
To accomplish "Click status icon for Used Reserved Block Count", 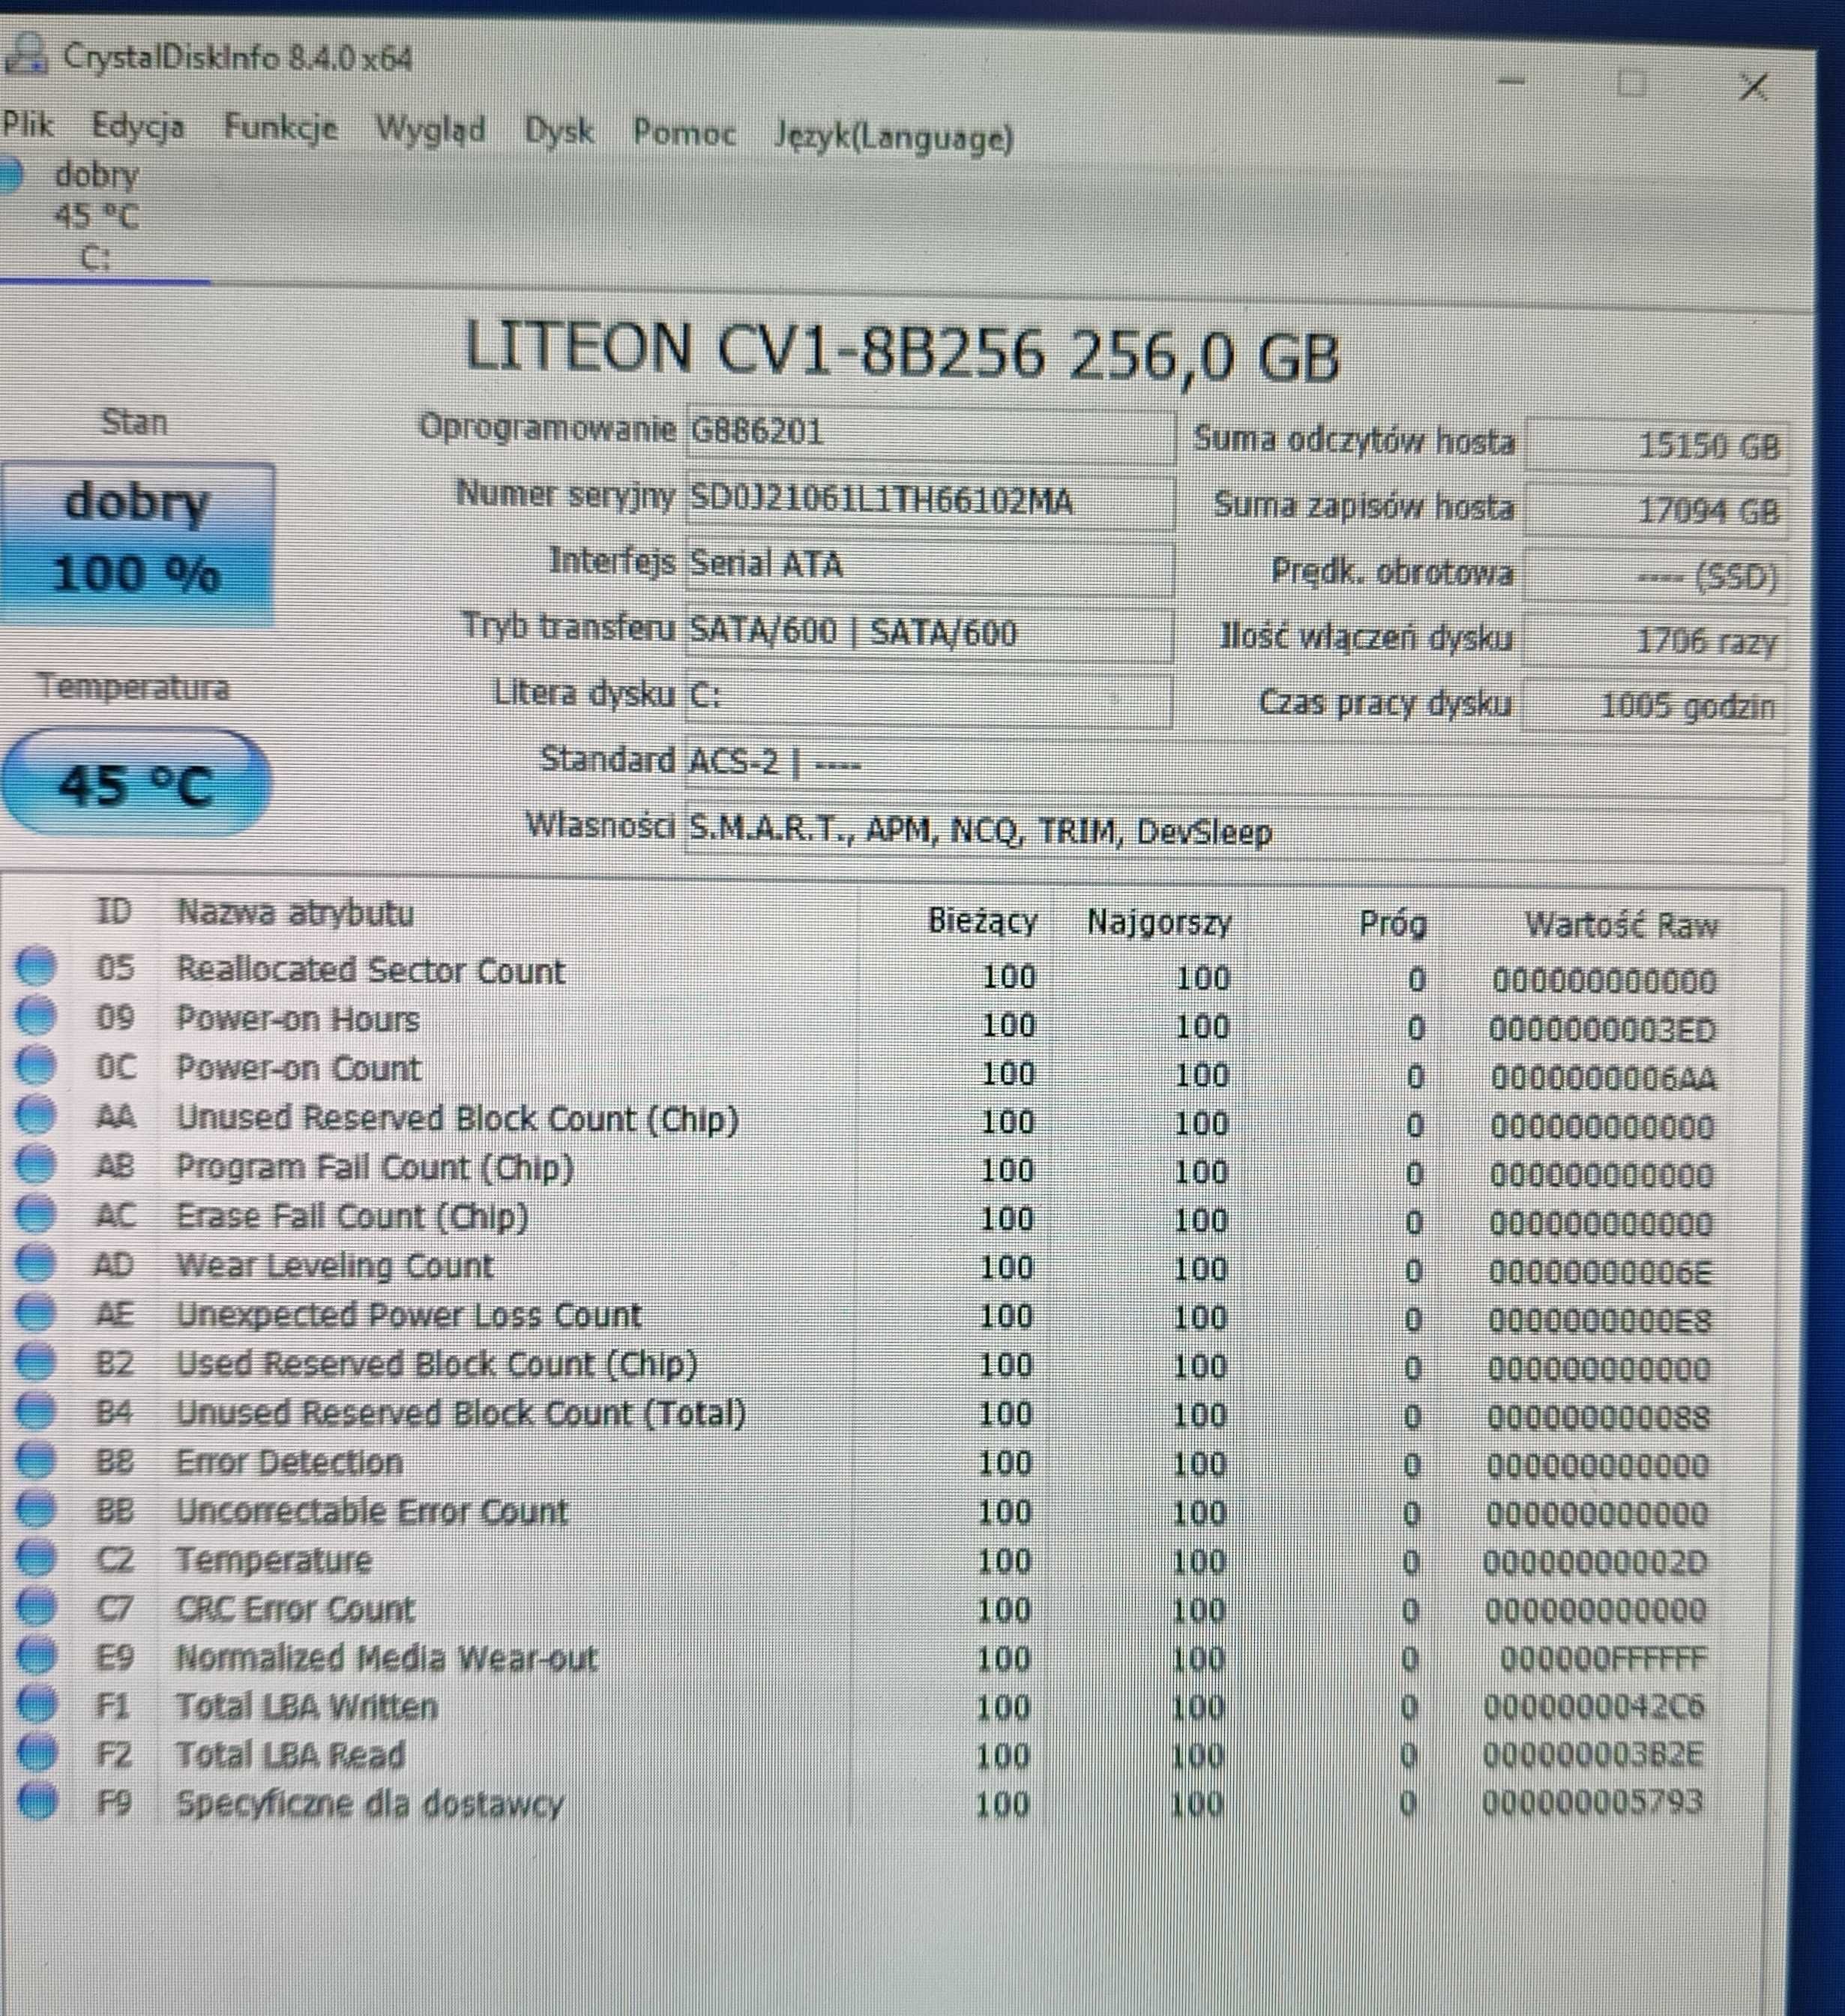I will pos(36,1362).
